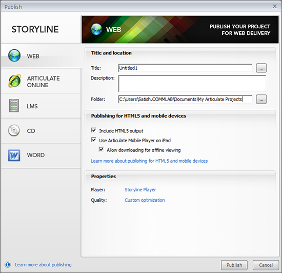Open the Word document icon option
Screen dimensions: 282x273
(x=14, y=155)
